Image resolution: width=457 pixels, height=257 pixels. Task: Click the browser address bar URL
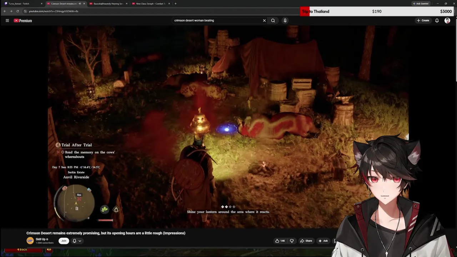54,11
